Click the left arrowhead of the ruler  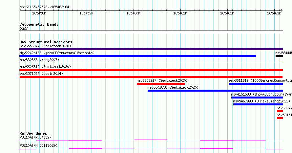(20, 11)
